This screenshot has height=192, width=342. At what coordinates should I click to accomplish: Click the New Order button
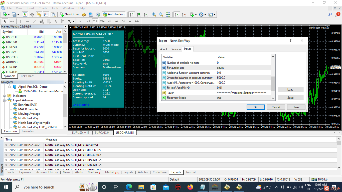69,14
